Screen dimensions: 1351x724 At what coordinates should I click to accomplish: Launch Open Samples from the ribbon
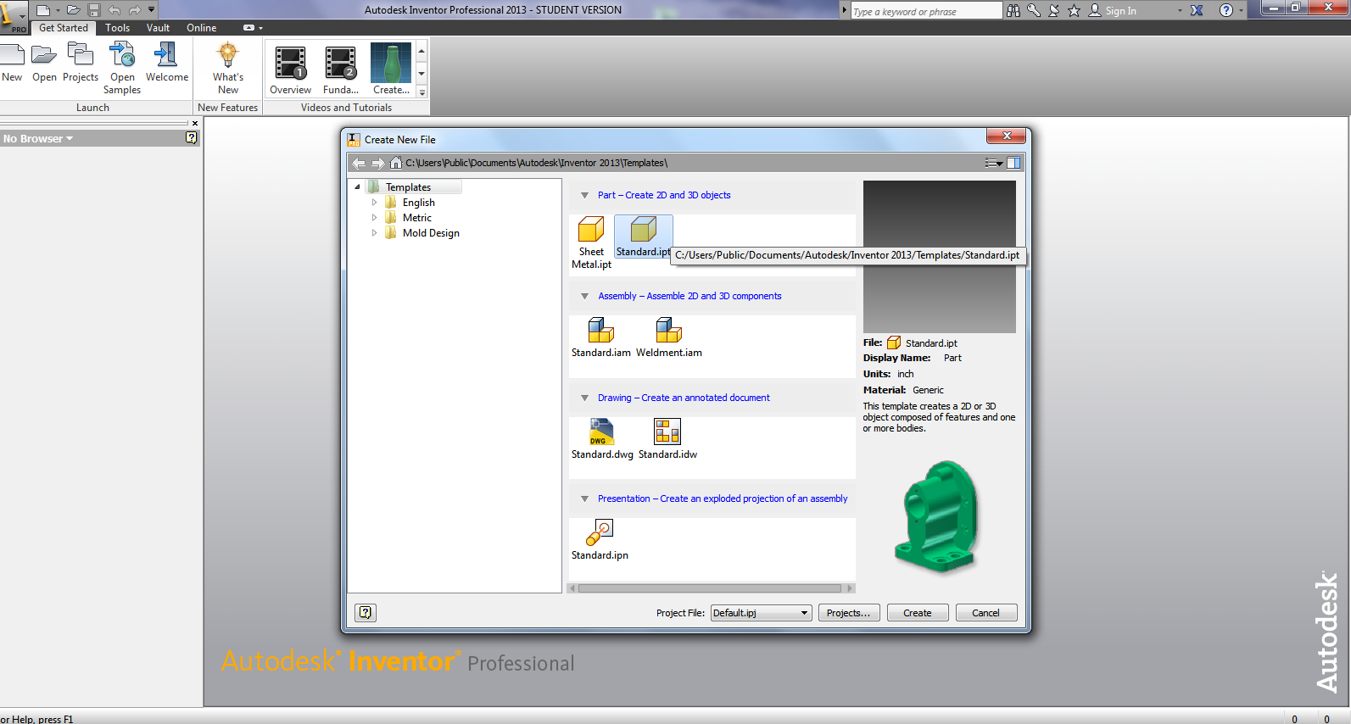tap(122, 69)
